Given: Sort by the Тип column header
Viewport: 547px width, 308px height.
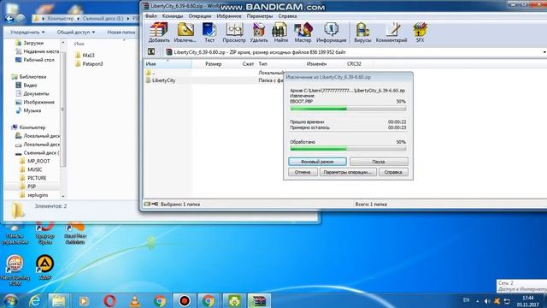Looking at the screenshot, I should pyautogui.click(x=262, y=64).
